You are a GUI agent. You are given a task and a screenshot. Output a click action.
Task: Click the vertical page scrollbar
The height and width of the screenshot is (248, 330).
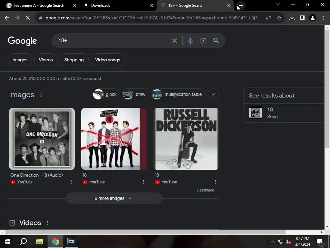pos(327,88)
